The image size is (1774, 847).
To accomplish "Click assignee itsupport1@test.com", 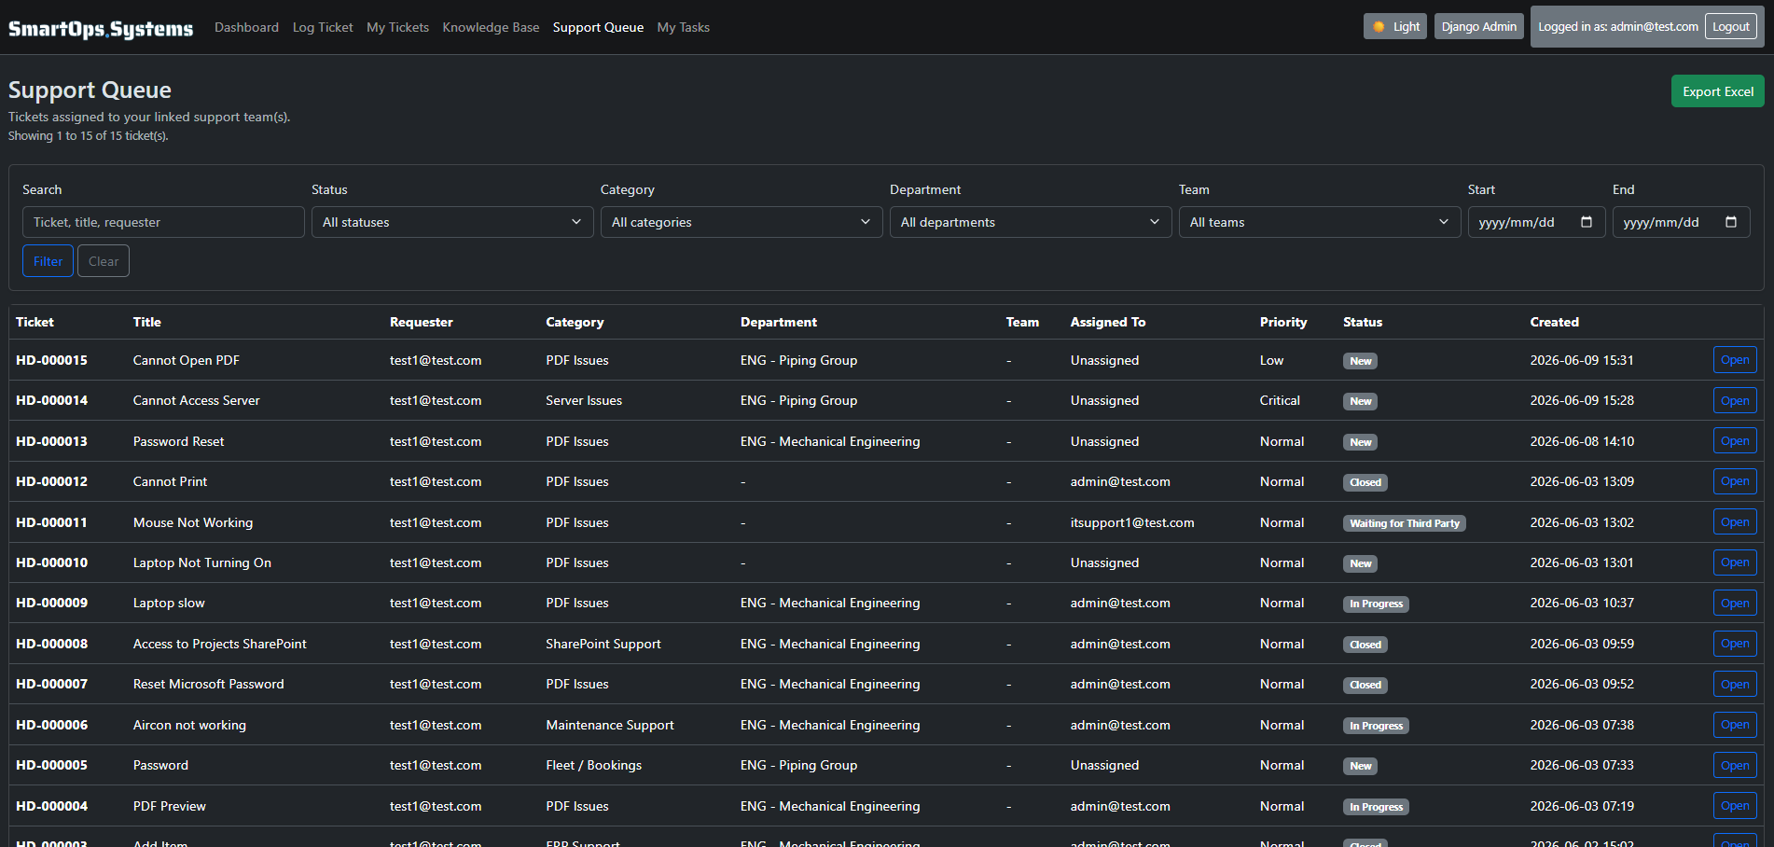I will click(x=1132, y=522).
